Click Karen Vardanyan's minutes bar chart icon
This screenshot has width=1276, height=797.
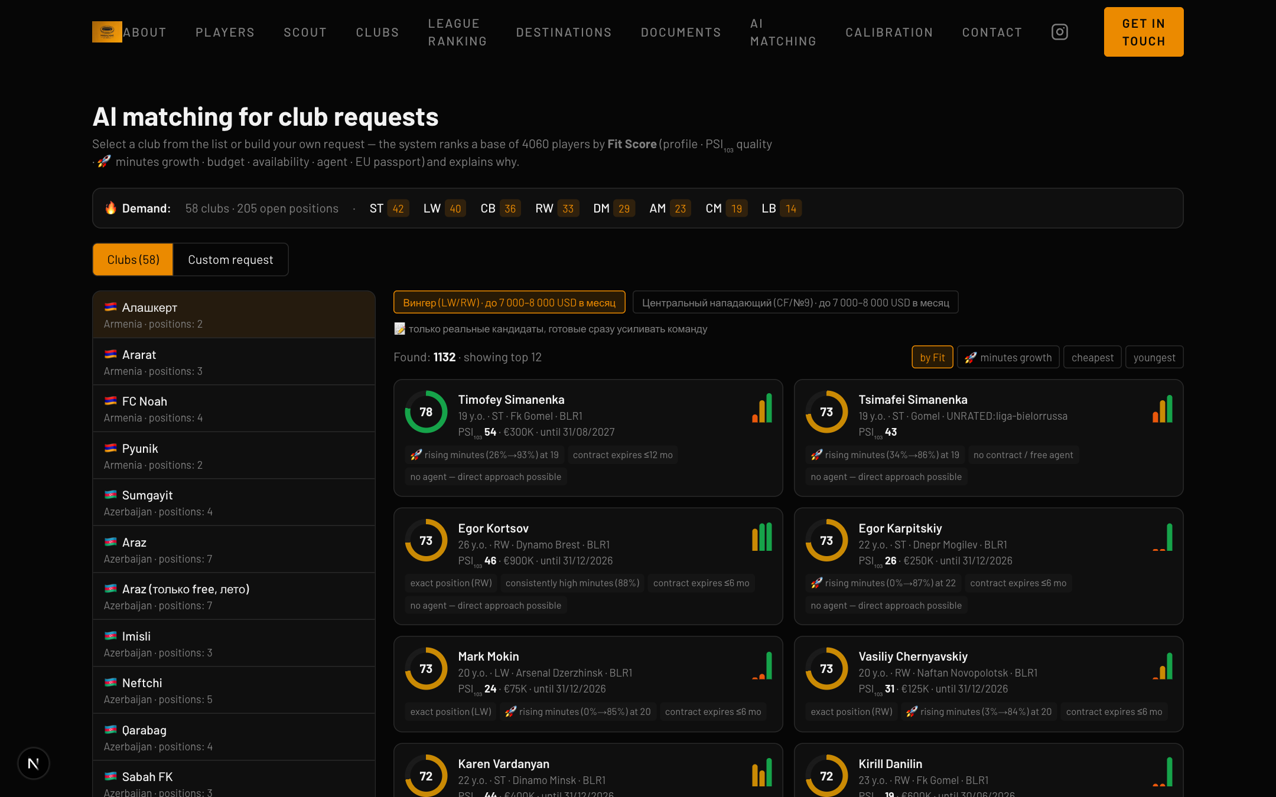coord(762,772)
